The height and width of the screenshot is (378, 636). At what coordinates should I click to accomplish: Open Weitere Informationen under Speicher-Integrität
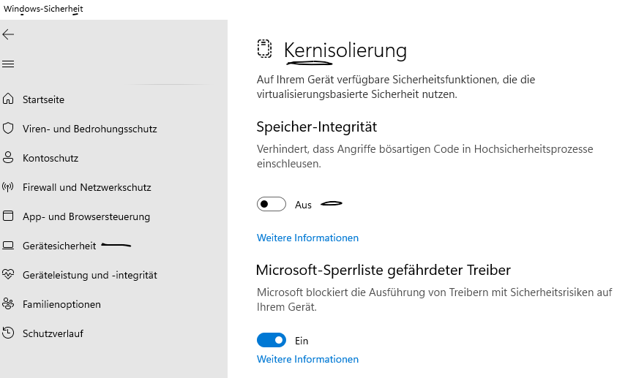coord(307,238)
